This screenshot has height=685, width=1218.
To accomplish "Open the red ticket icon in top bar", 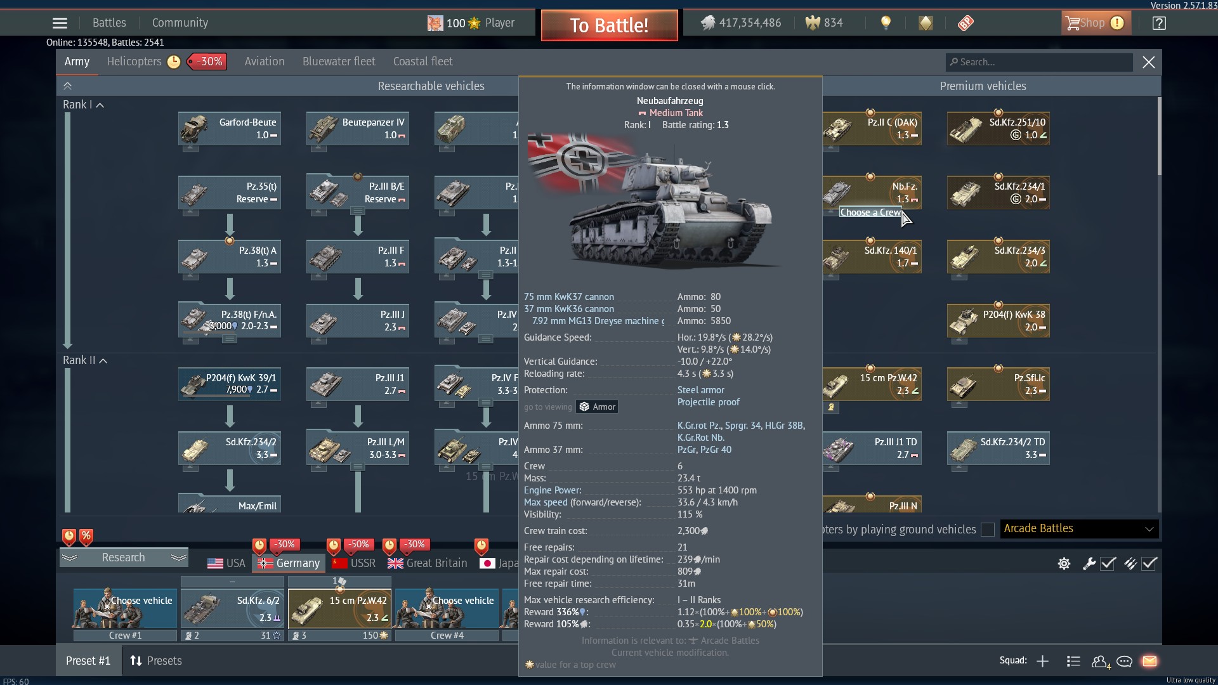I will (x=965, y=23).
